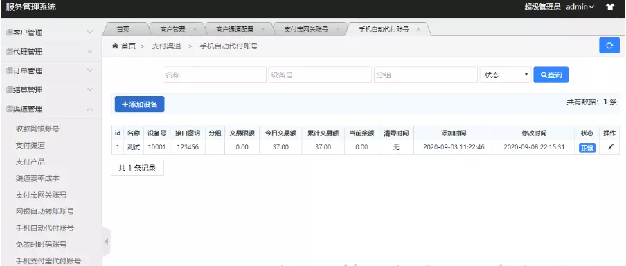
Task: Click the 今日交易额 column header
Action: click(280, 133)
